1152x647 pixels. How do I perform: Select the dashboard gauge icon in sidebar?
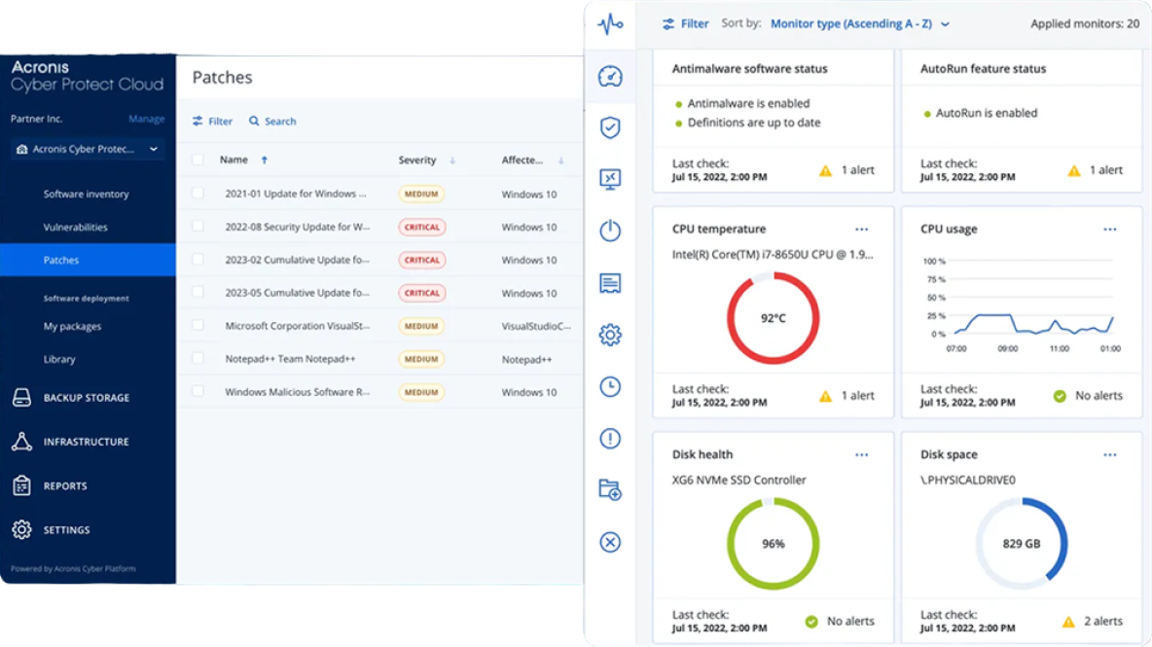[610, 76]
